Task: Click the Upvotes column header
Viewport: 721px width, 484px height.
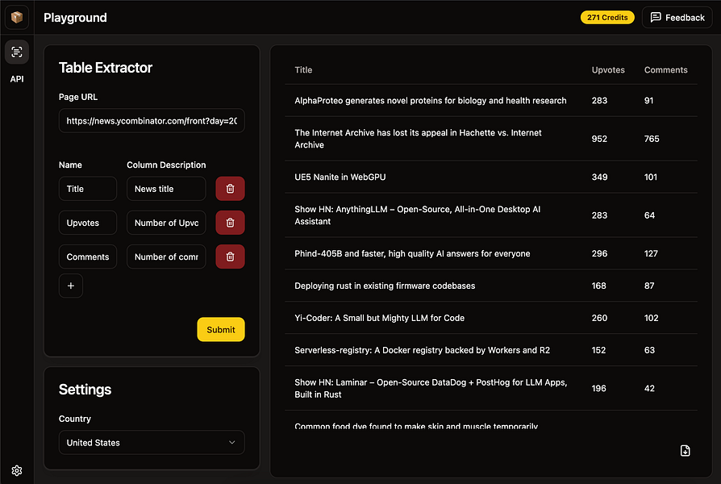Action: (x=608, y=70)
